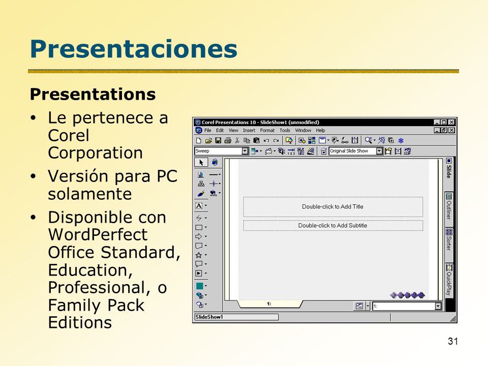Click the Print icon

coord(228,140)
